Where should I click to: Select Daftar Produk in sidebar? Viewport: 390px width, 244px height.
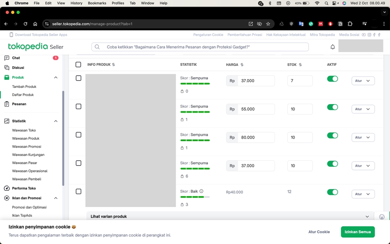coord(23,95)
